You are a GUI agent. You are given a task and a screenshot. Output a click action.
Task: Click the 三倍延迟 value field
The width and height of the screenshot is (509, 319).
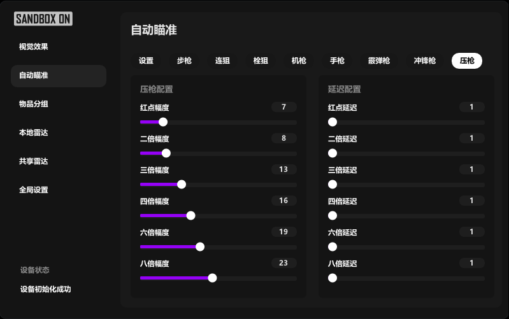(472, 169)
